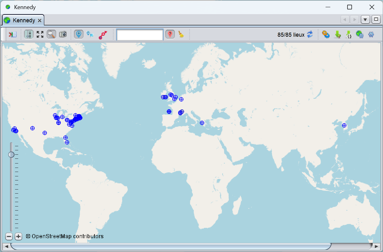
Task: Click the marker-with-flag icon
Action: point(90,34)
